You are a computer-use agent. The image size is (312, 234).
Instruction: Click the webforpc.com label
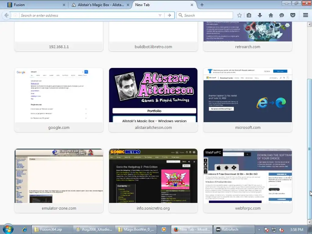[248, 208]
